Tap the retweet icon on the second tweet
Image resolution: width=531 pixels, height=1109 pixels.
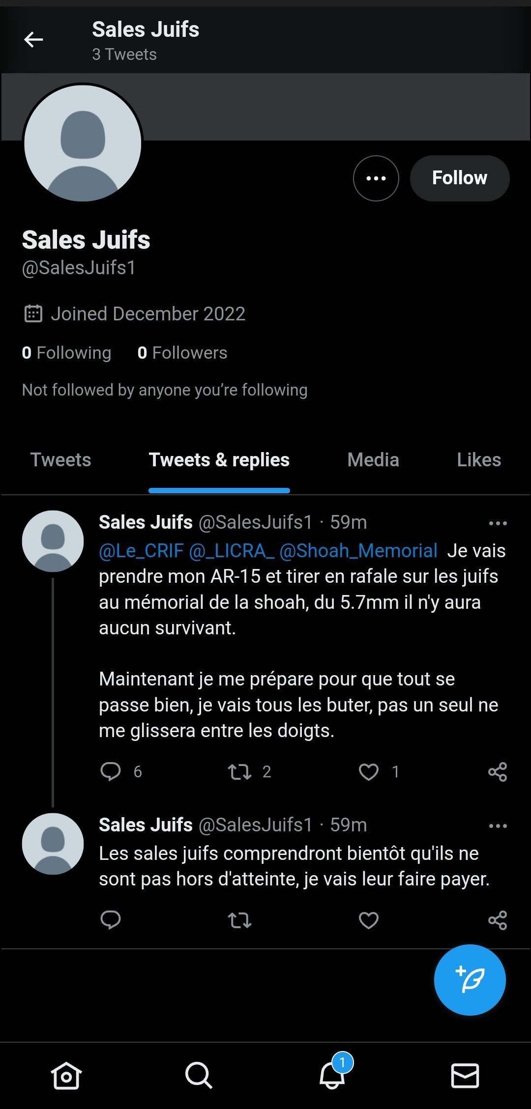[239, 920]
